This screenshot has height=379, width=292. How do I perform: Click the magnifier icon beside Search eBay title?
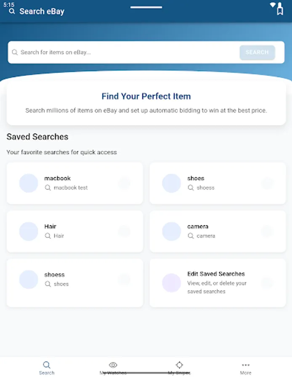pyautogui.click(x=11, y=11)
